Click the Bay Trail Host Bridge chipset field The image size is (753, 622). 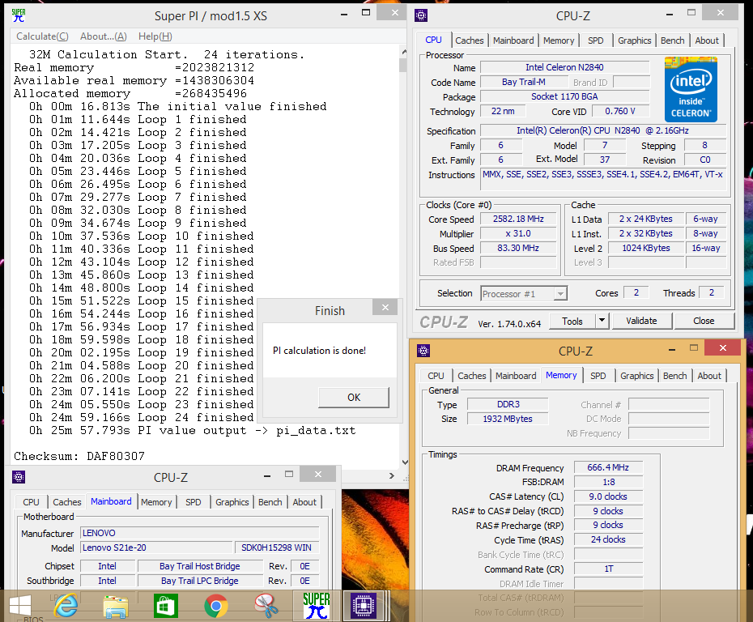(200, 566)
